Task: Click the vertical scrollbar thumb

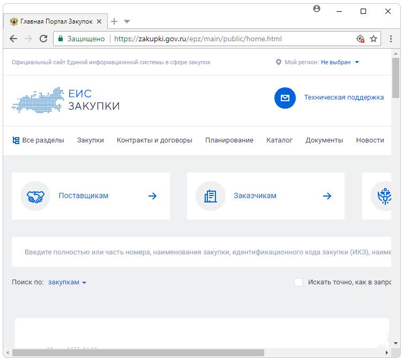Action: [x=396, y=78]
